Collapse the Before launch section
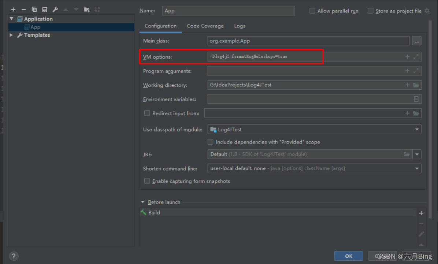438x264 pixels. (143, 202)
